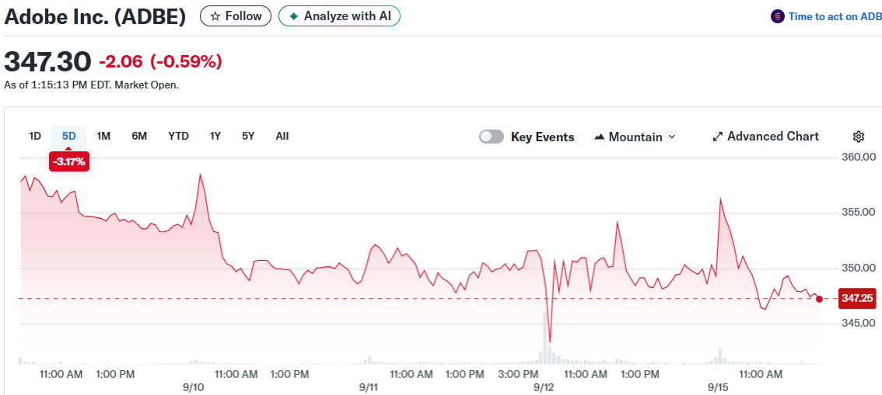This screenshot has width=882, height=395.
Task: Click the -2.06 price change value
Action: tap(121, 62)
